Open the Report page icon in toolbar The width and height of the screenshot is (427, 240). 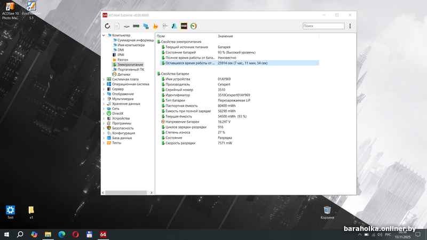coord(117,26)
